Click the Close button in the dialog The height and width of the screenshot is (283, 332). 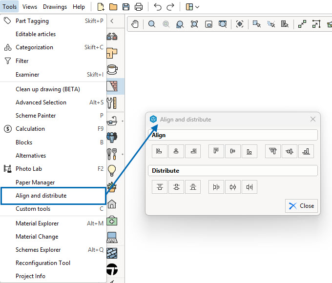(x=301, y=206)
